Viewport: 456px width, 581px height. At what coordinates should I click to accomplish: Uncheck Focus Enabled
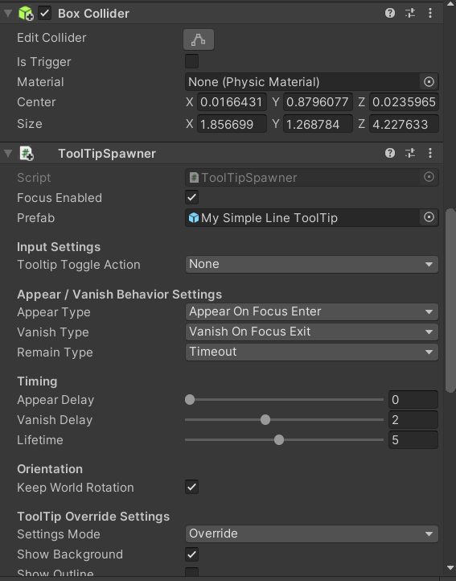pos(192,197)
